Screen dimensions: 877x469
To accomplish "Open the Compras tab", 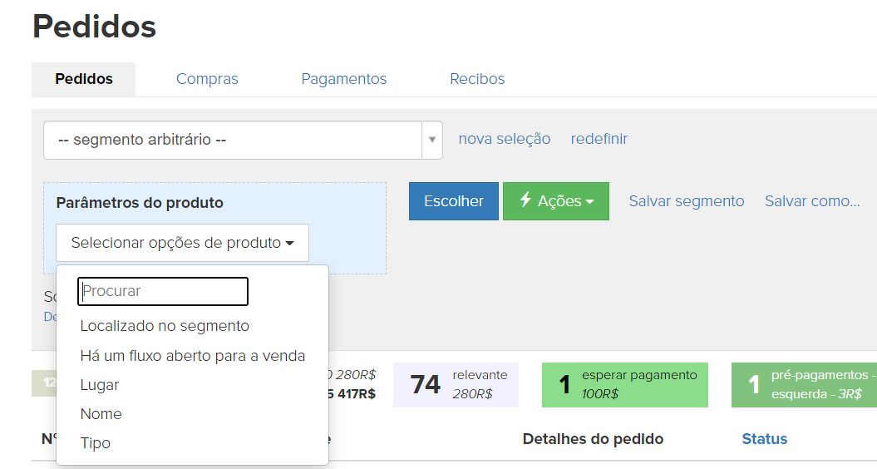I will click(207, 79).
